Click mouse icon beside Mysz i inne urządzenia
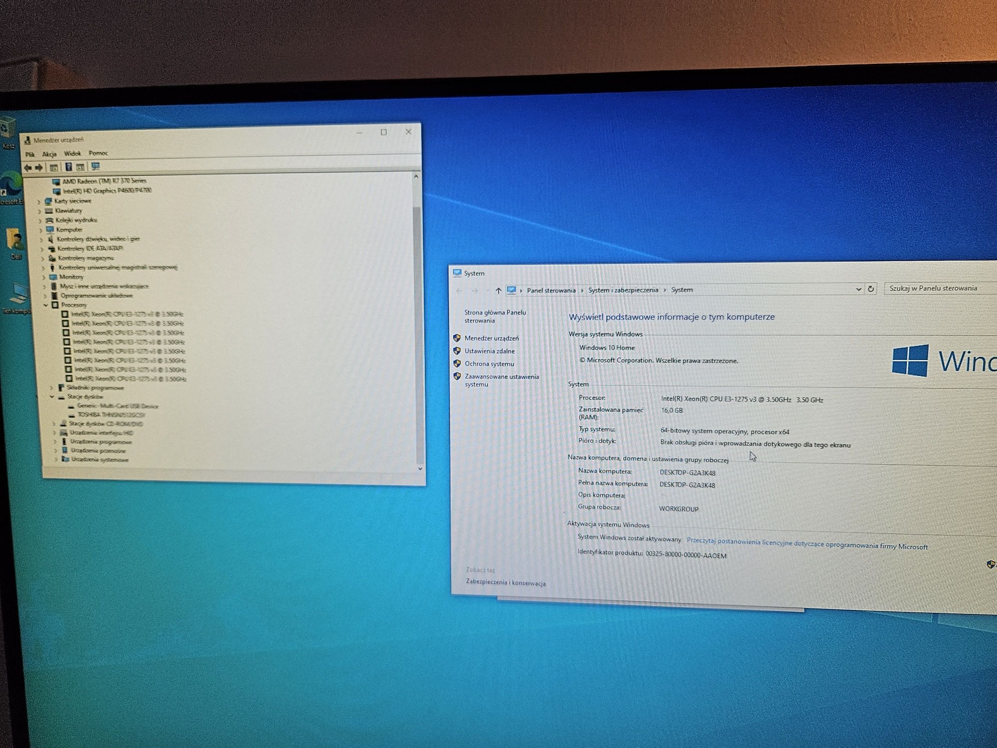 54,286
